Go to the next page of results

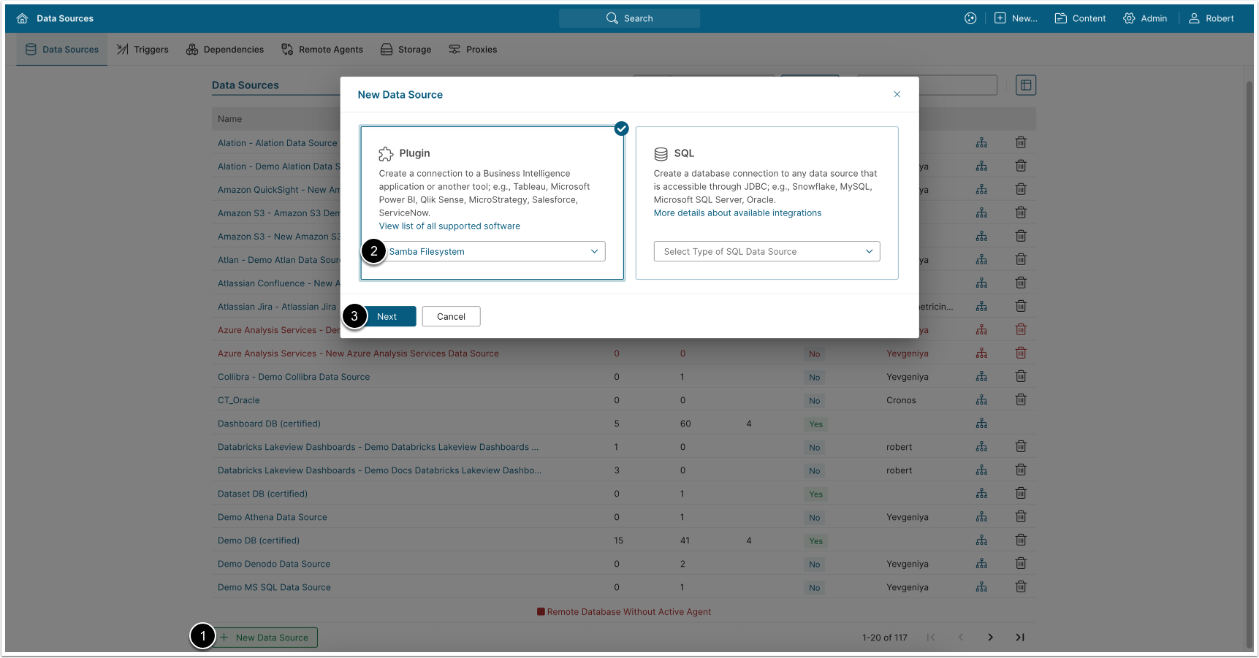pyautogui.click(x=990, y=638)
